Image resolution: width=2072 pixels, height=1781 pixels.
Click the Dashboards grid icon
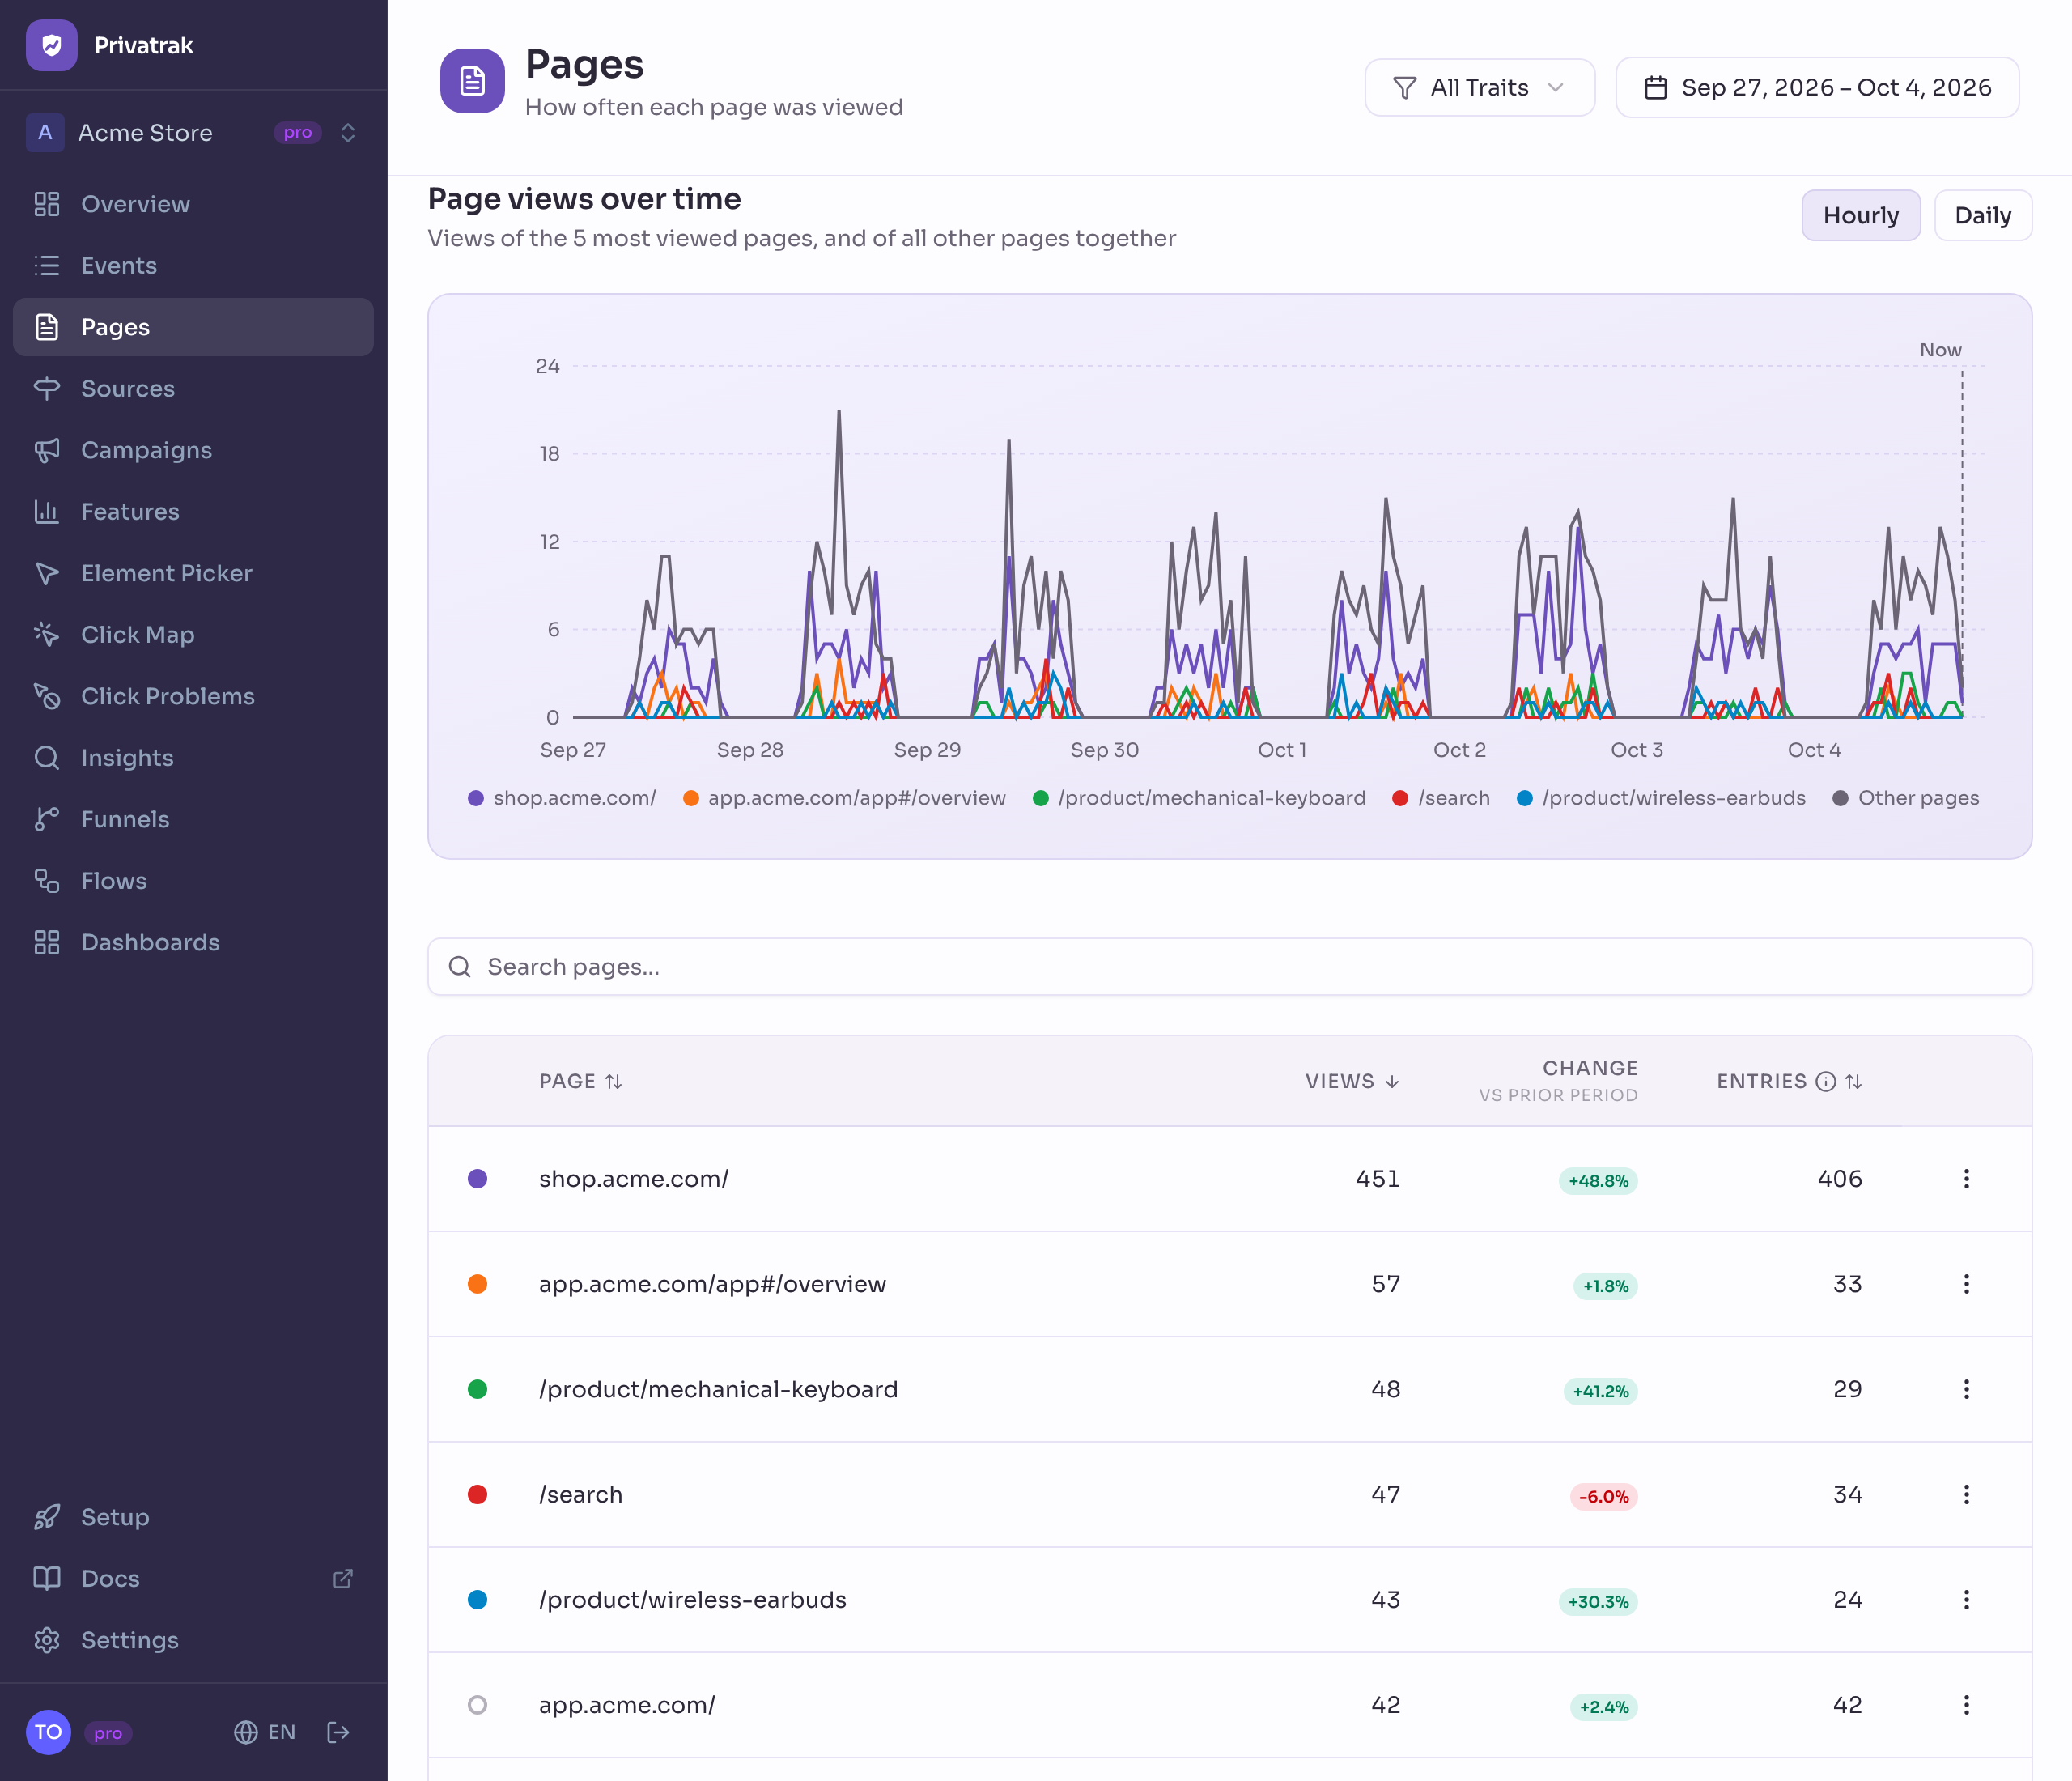[x=47, y=942]
